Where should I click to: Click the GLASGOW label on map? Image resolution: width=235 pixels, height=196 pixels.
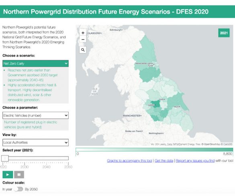(x=94, y=33)
